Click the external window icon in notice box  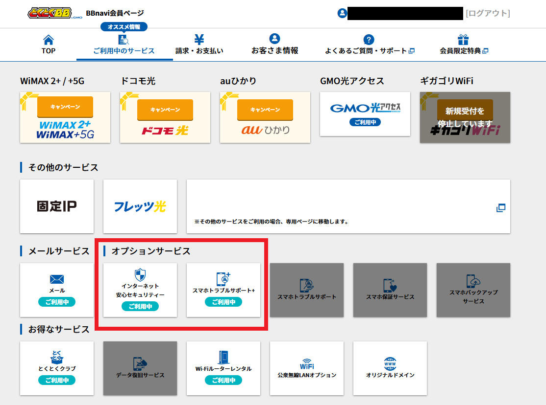pyautogui.click(x=500, y=208)
